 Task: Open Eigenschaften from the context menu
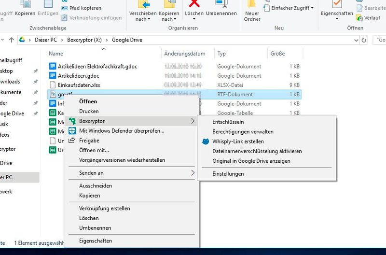pos(96,241)
